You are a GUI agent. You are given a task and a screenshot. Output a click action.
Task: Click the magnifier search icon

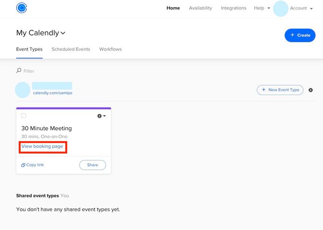click(x=19, y=71)
